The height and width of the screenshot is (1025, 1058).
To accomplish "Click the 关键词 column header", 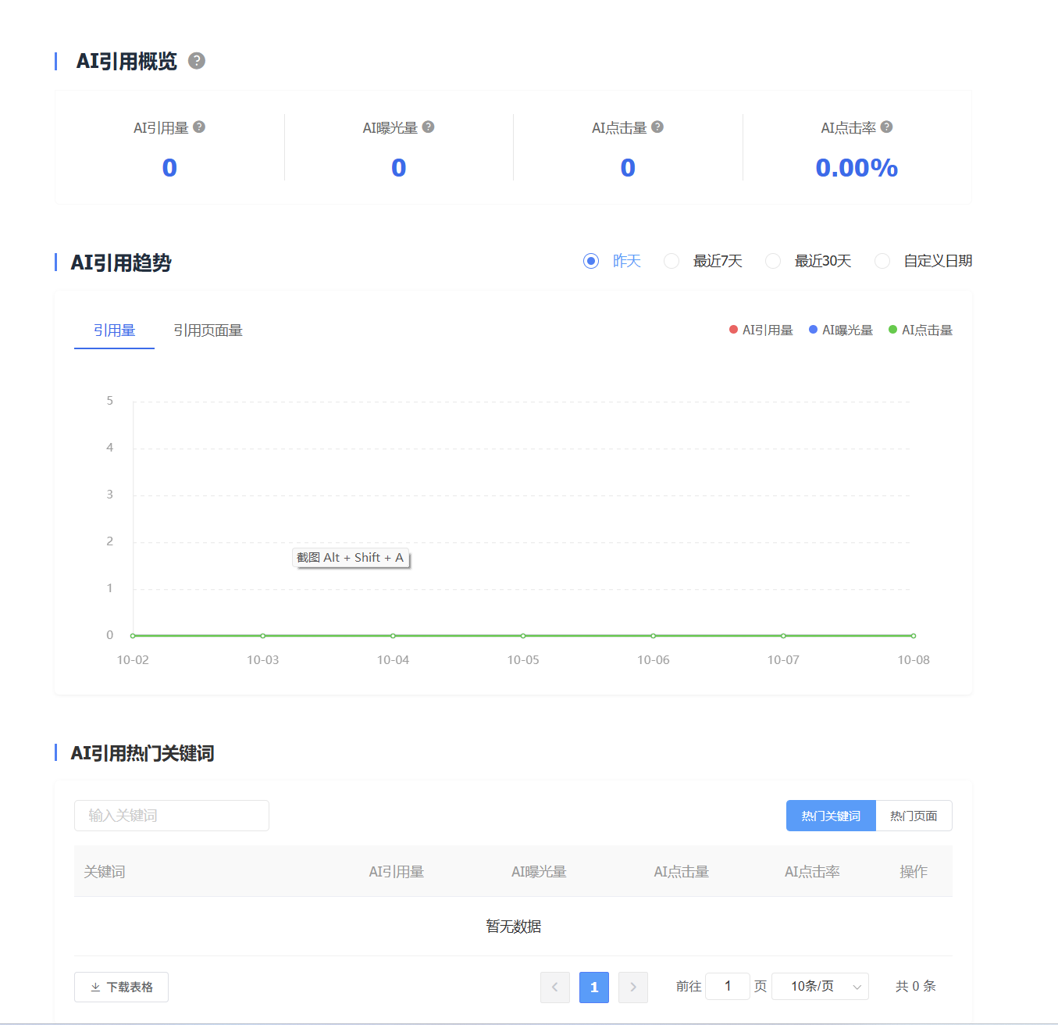I will pyautogui.click(x=105, y=872).
